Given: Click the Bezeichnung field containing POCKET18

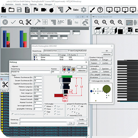Looking at the screenshot, I should coord(30,72).
